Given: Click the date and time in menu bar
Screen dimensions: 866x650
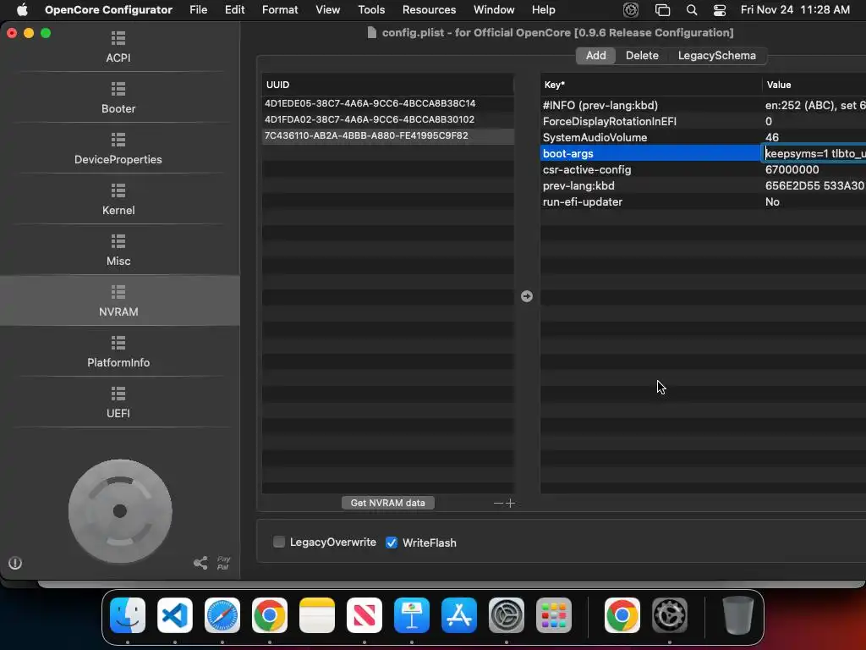Looking at the screenshot, I should [795, 10].
